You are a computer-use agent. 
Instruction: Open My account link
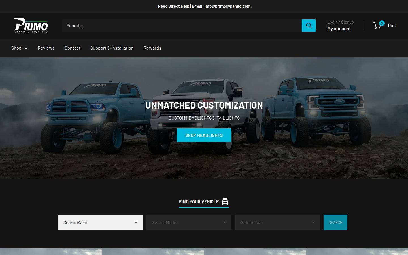pos(339,29)
